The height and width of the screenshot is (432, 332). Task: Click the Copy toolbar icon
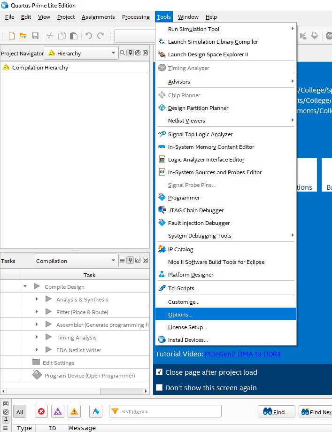click(x=62, y=36)
